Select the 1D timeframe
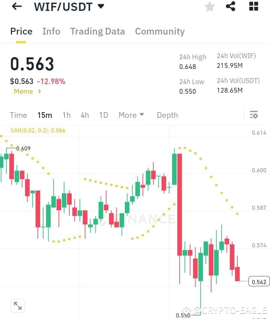Screen dimensions: 270x319 pyautogui.click(x=103, y=115)
